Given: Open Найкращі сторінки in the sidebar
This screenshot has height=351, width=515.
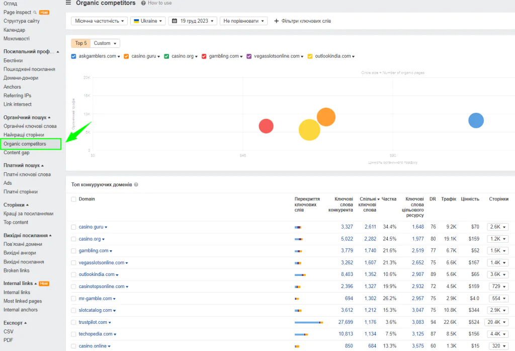Looking at the screenshot, I should click(x=24, y=135).
